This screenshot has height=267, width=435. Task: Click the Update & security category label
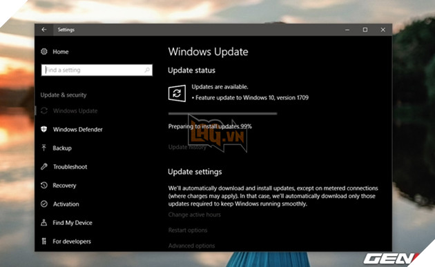click(64, 95)
